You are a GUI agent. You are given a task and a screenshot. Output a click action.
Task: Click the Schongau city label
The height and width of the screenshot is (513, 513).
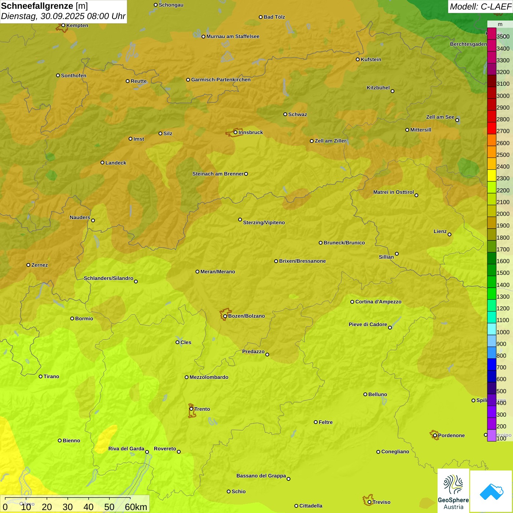(x=171, y=5)
